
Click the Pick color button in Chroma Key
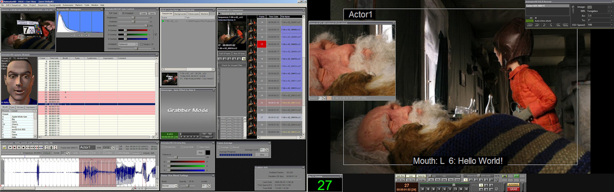pyautogui.click(x=201, y=153)
